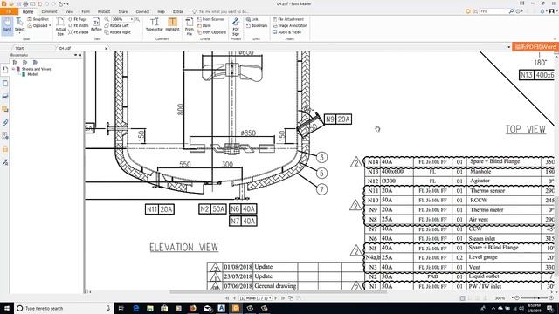Viewport: 559px width, 314px height.
Task: Close the D4.pdf document tab
Action: click(x=107, y=49)
